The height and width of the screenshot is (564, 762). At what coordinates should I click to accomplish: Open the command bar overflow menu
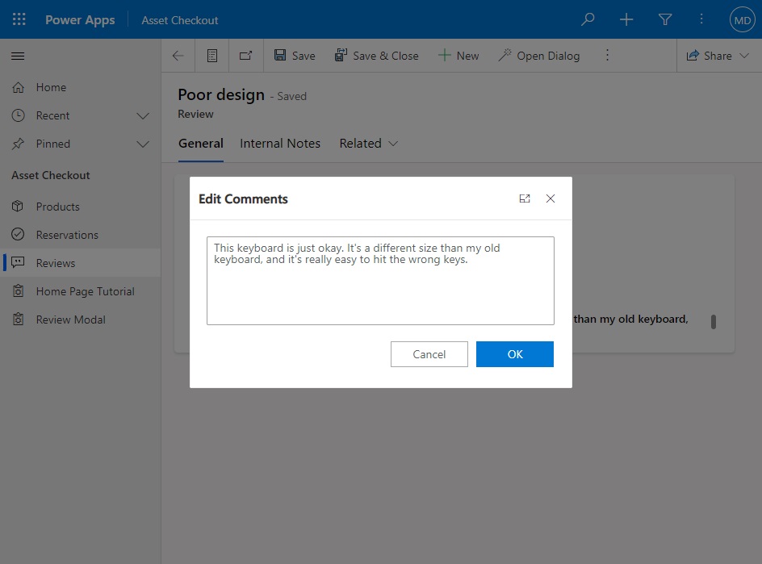pyautogui.click(x=607, y=55)
